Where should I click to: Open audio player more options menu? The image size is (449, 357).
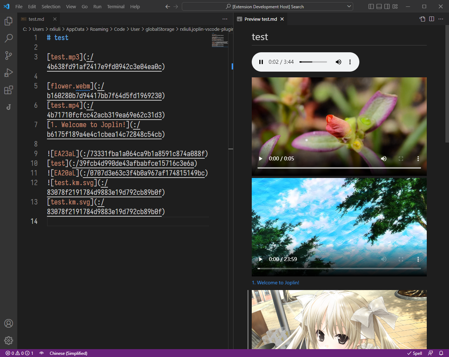pyautogui.click(x=350, y=62)
